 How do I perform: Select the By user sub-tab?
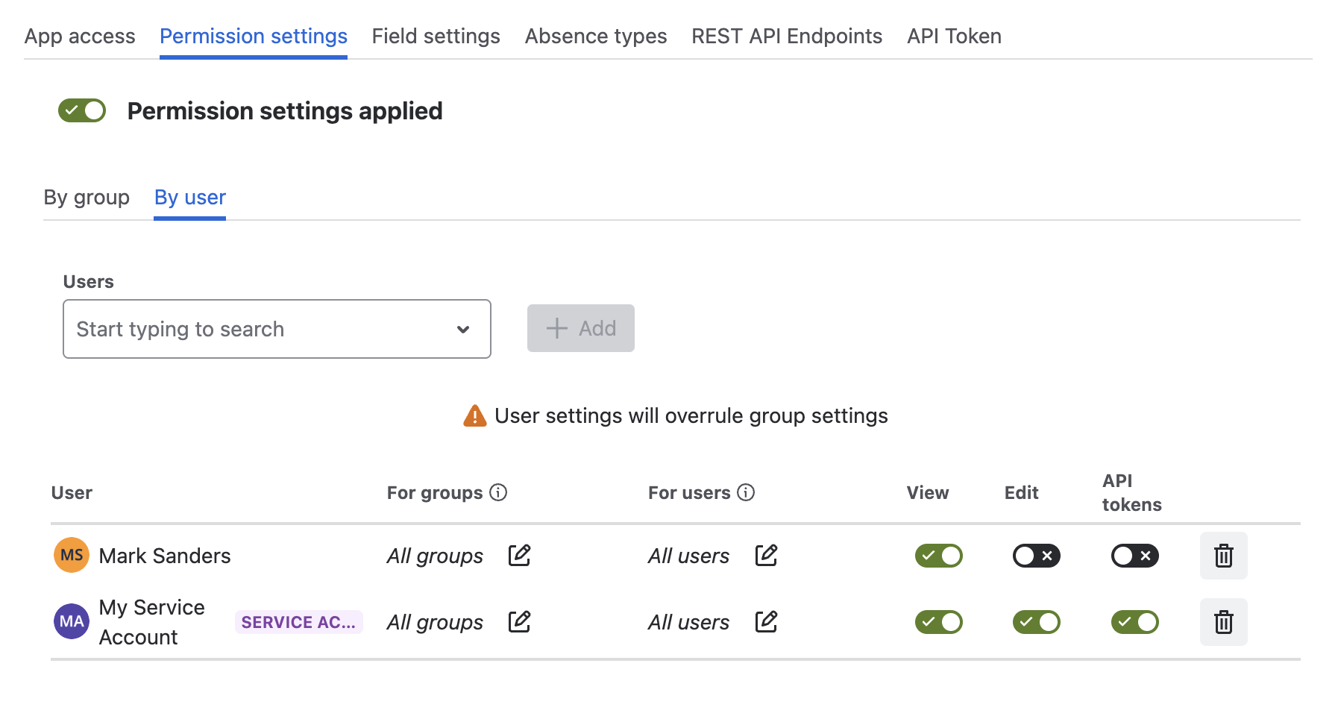point(190,197)
